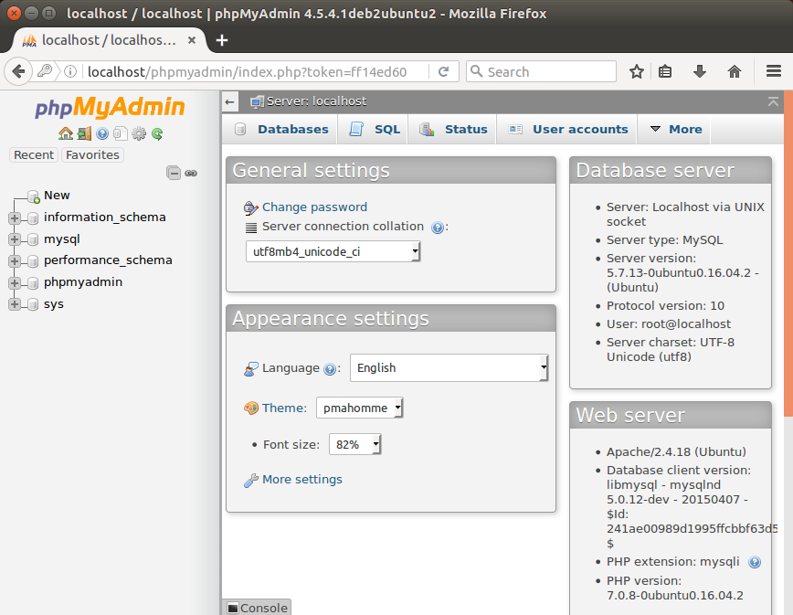
Task: Expand the mysql database node
Action: tap(15, 239)
